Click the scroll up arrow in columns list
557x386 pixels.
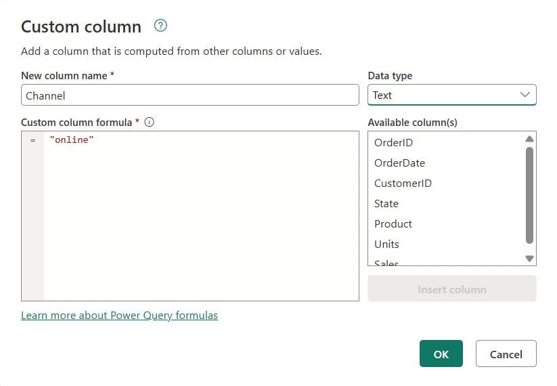529,139
